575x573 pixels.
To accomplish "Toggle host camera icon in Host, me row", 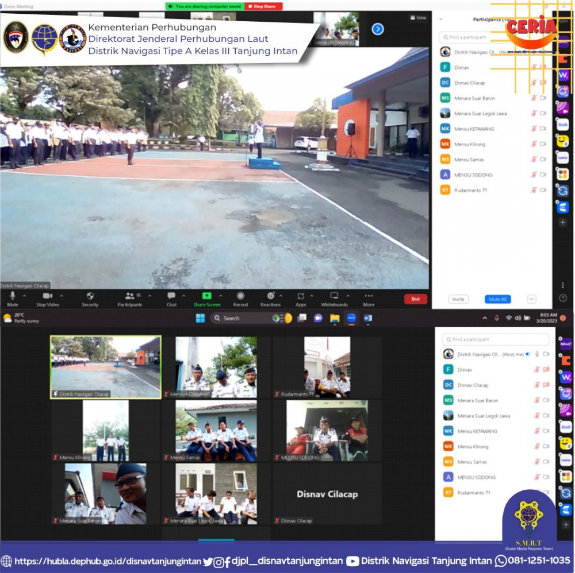I will [546, 354].
